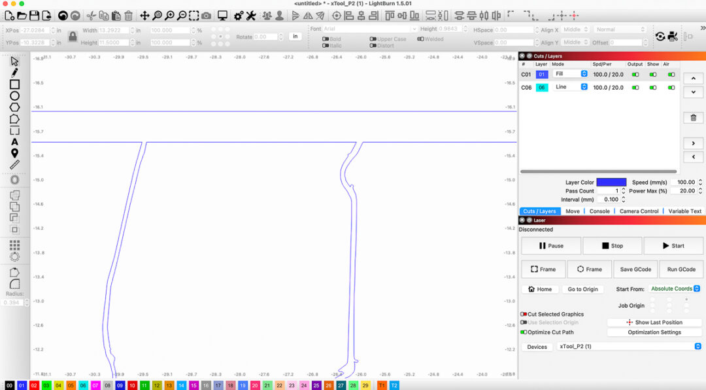Switch to the Camera Control tab
706x390 pixels.
[639, 211]
